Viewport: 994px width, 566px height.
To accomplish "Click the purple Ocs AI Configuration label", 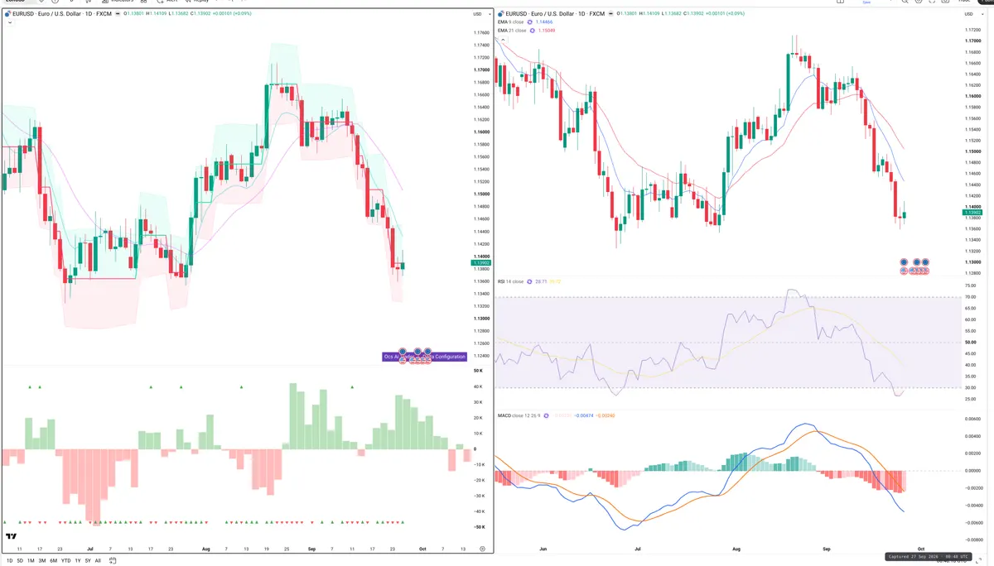I will point(425,357).
